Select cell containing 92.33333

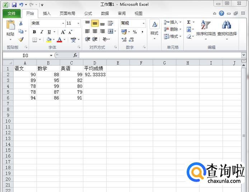point(95,75)
